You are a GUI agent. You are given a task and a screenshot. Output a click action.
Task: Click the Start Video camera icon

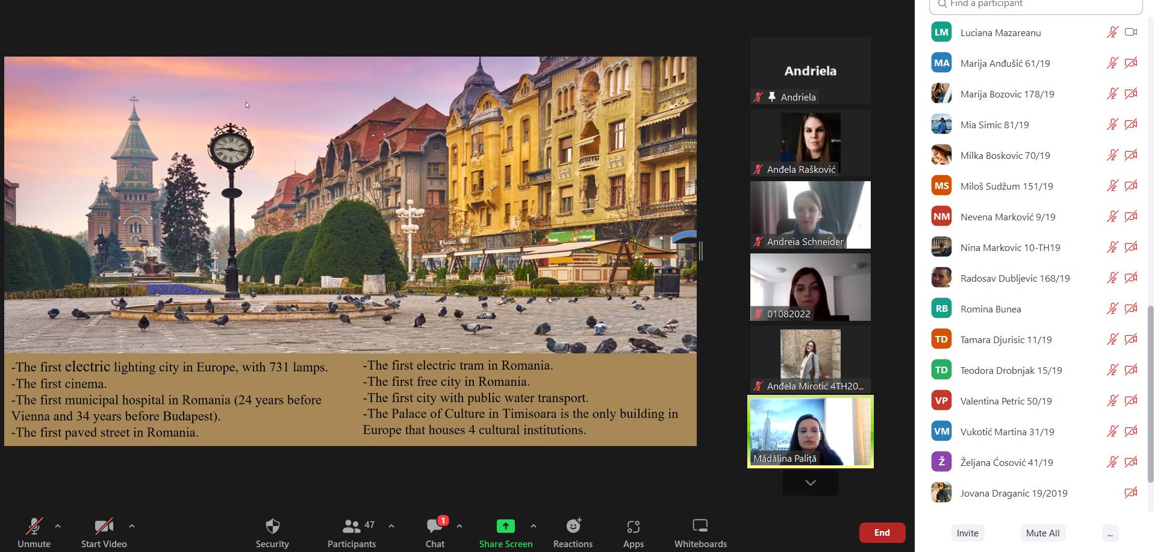(x=104, y=526)
